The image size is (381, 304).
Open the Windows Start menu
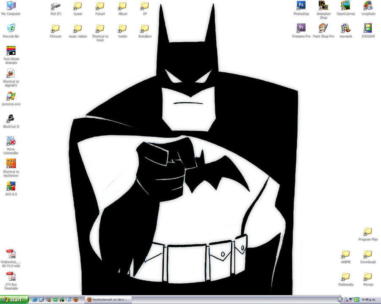[14, 300]
